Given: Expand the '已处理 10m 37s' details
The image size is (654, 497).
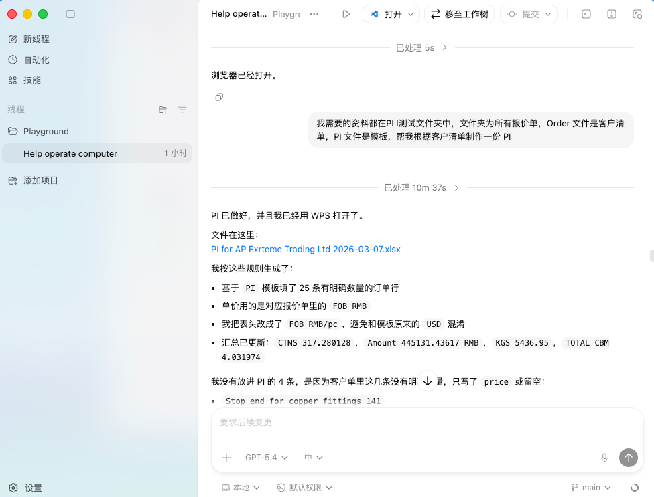Looking at the screenshot, I should [421, 188].
